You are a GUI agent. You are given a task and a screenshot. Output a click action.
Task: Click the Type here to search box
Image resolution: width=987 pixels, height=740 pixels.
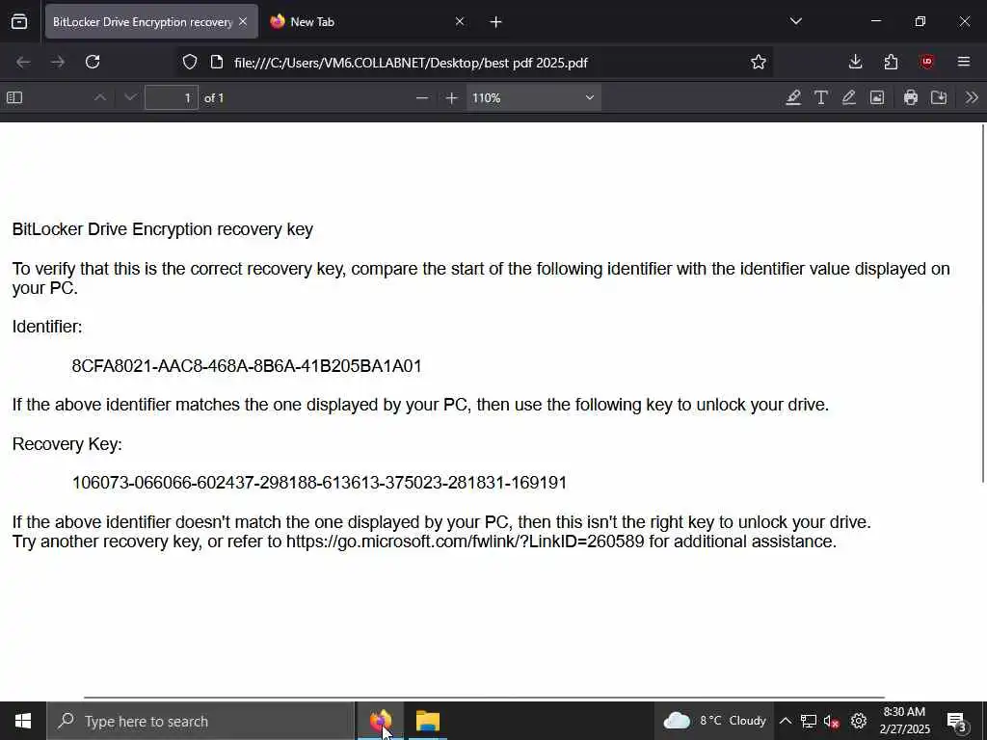click(200, 721)
